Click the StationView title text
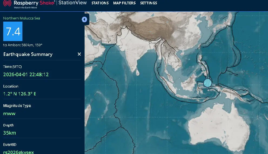Viewport: 268px width, 154px height. 73,3
